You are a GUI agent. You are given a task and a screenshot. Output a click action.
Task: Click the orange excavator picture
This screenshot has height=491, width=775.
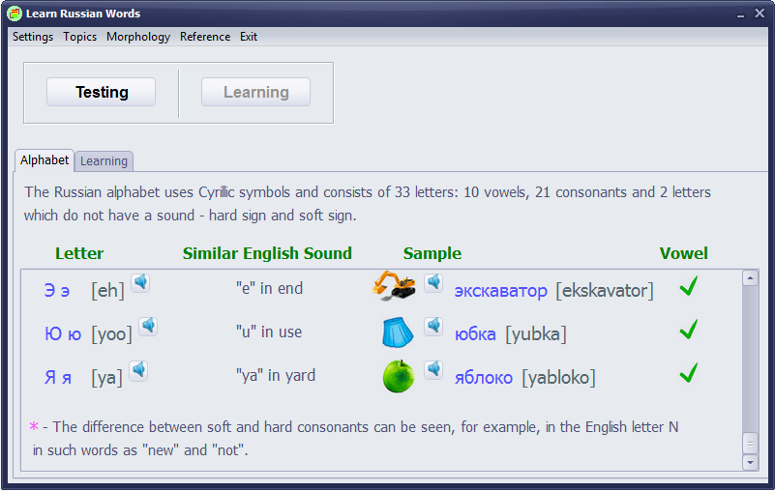tap(394, 285)
